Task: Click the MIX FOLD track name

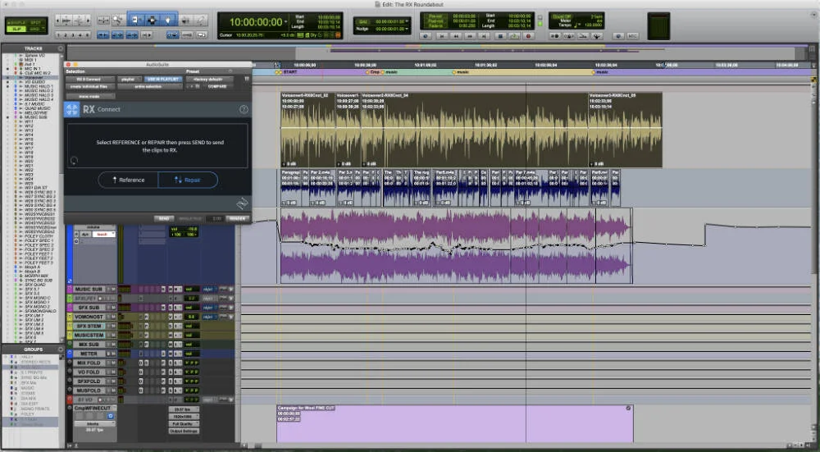Action: 89,363
